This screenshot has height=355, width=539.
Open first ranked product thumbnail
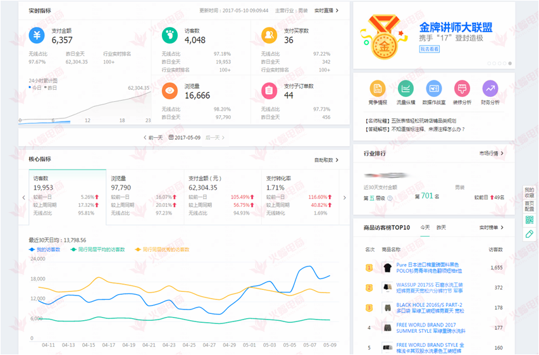click(x=387, y=268)
